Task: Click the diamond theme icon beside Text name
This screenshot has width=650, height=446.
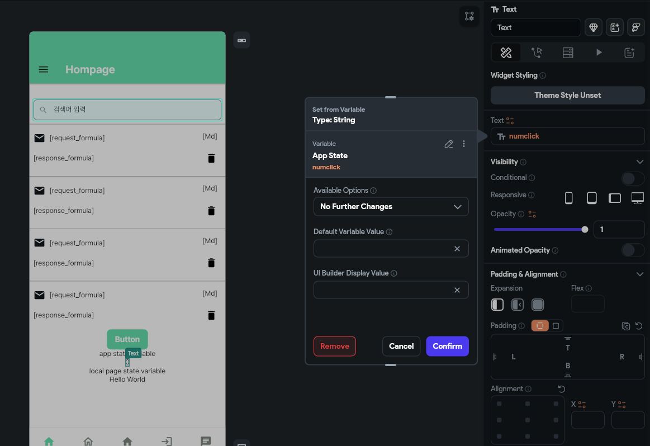Action: tap(593, 27)
